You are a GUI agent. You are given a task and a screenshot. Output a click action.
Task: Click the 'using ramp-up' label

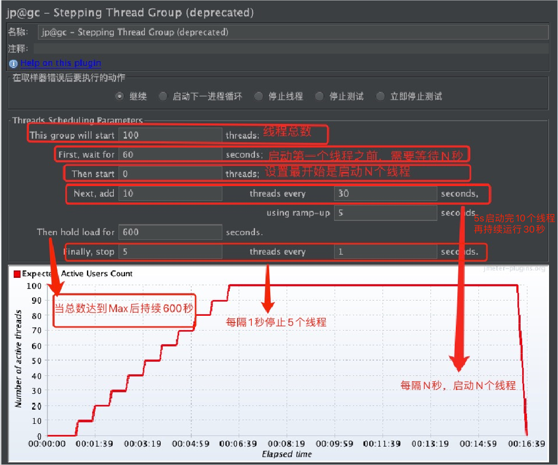point(298,213)
